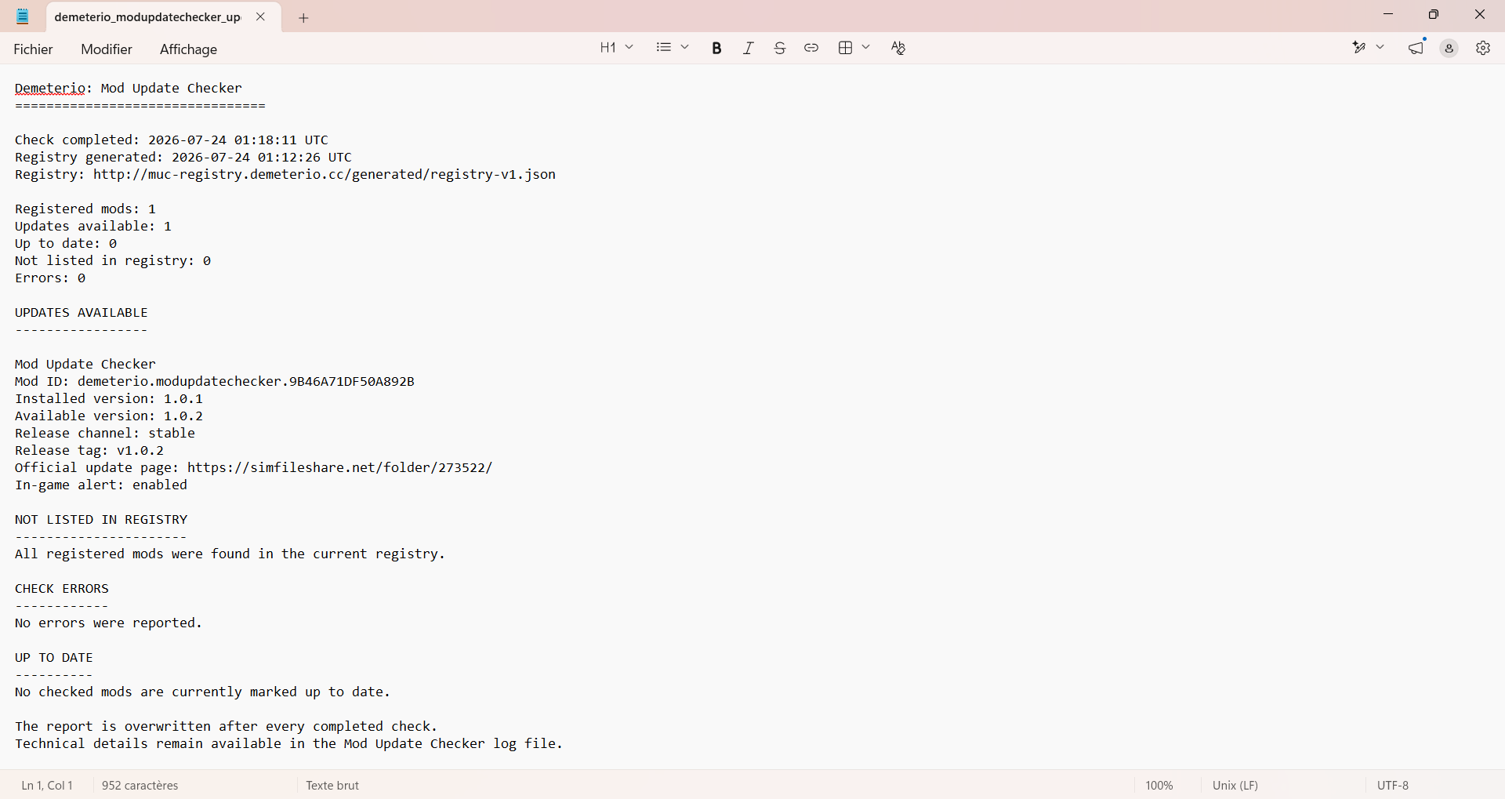The height and width of the screenshot is (799, 1505).
Task: Click the 'In-game alert: enabled' line
Action: [101, 485]
